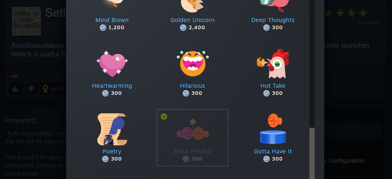
Task: Click the Poetry award label
Action: click(112, 151)
